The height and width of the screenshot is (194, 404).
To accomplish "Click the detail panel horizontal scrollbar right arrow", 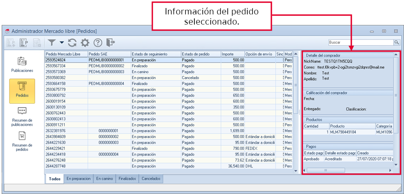I will pos(390,170).
